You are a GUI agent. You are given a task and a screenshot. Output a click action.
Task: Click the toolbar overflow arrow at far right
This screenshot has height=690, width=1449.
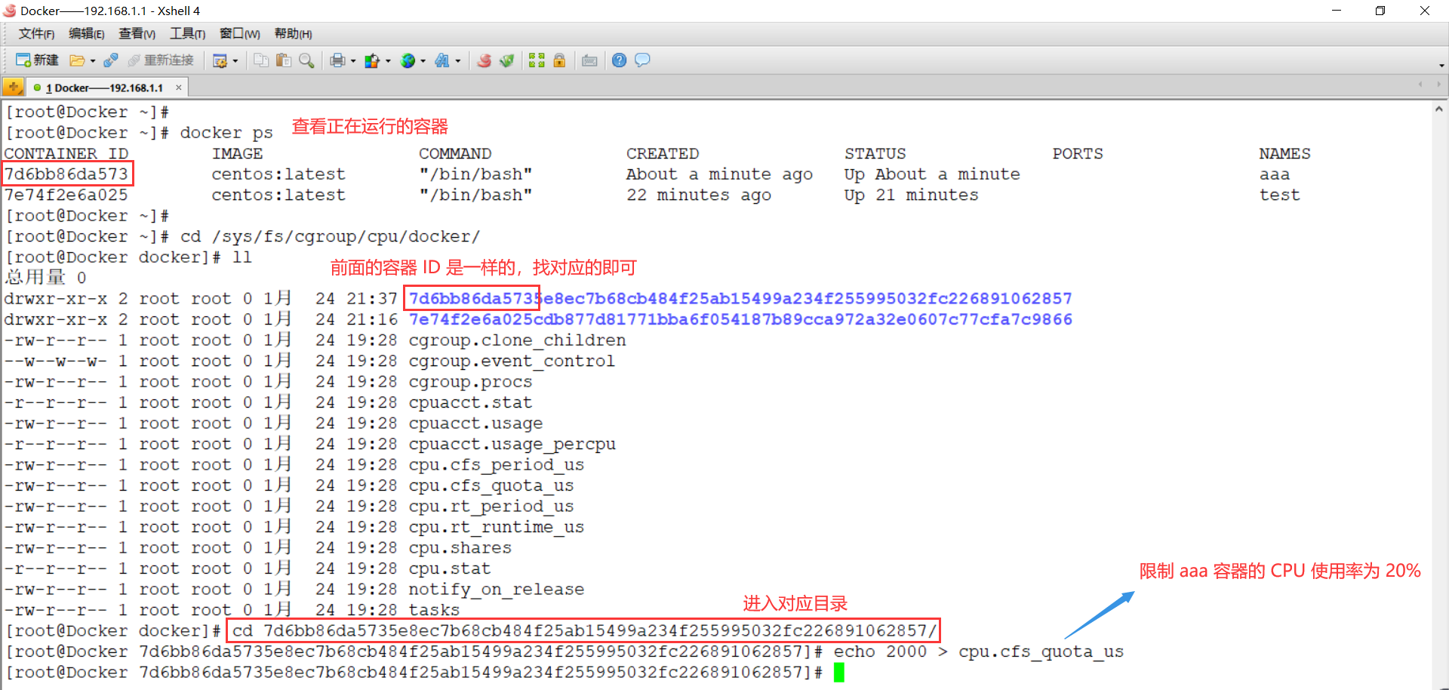click(x=1442, y=66)
